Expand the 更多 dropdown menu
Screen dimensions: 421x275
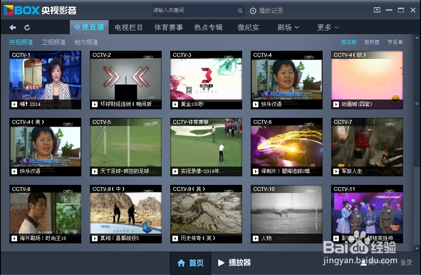point(328,27)
